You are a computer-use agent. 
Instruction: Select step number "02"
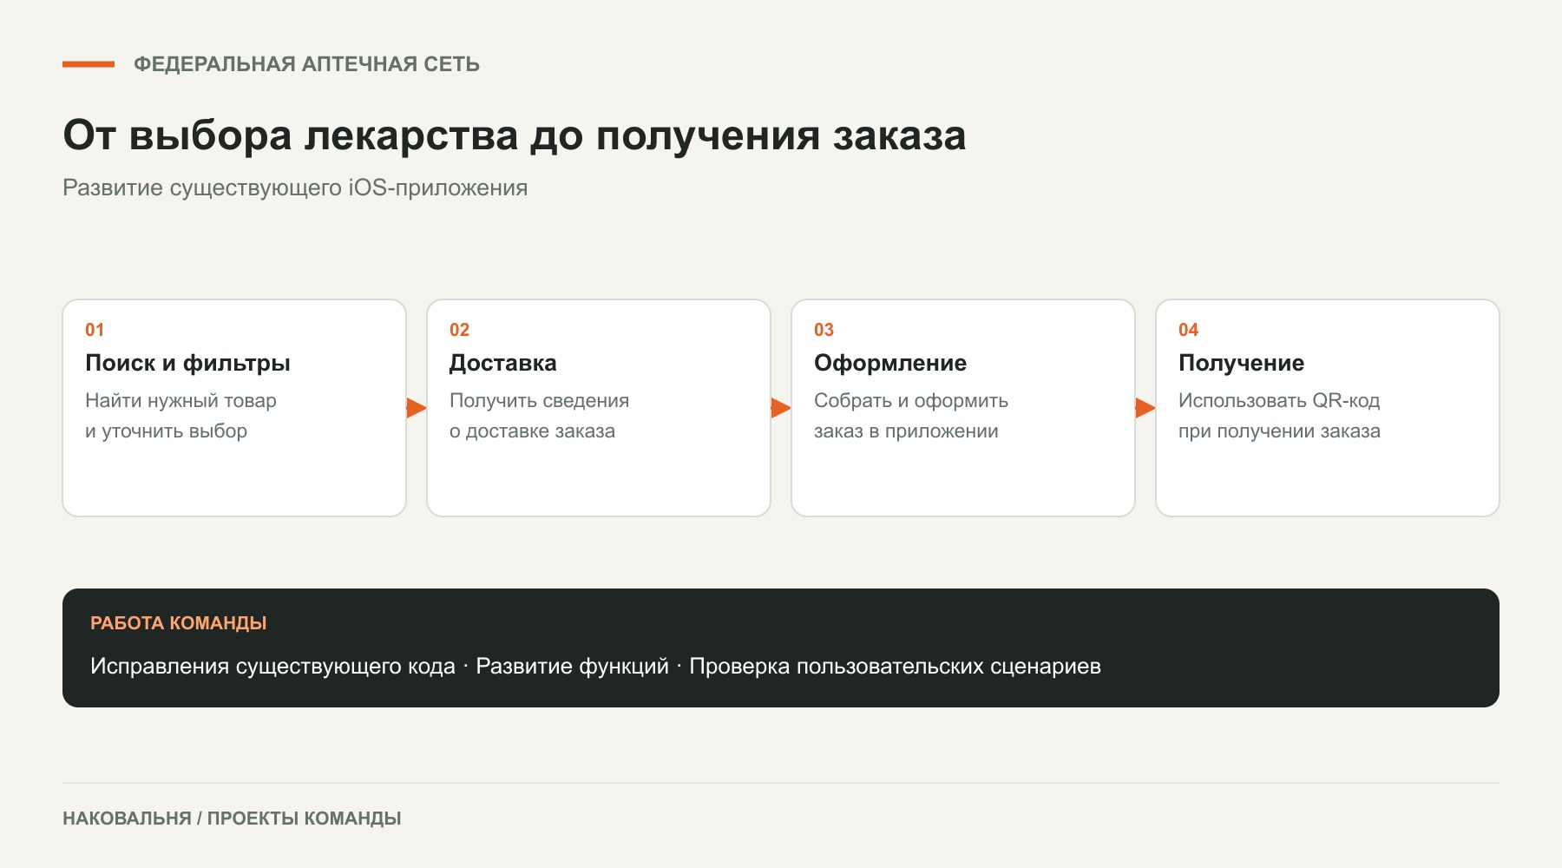[459, 330]
